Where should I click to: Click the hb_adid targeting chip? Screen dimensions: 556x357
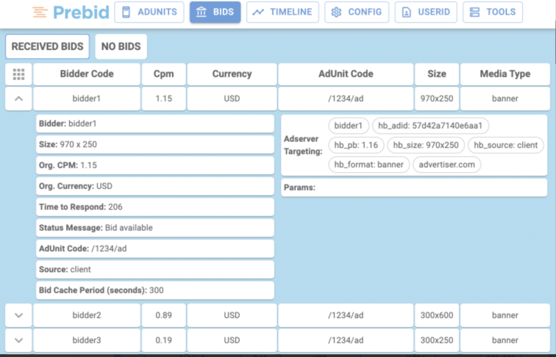(x=431, y=126)
